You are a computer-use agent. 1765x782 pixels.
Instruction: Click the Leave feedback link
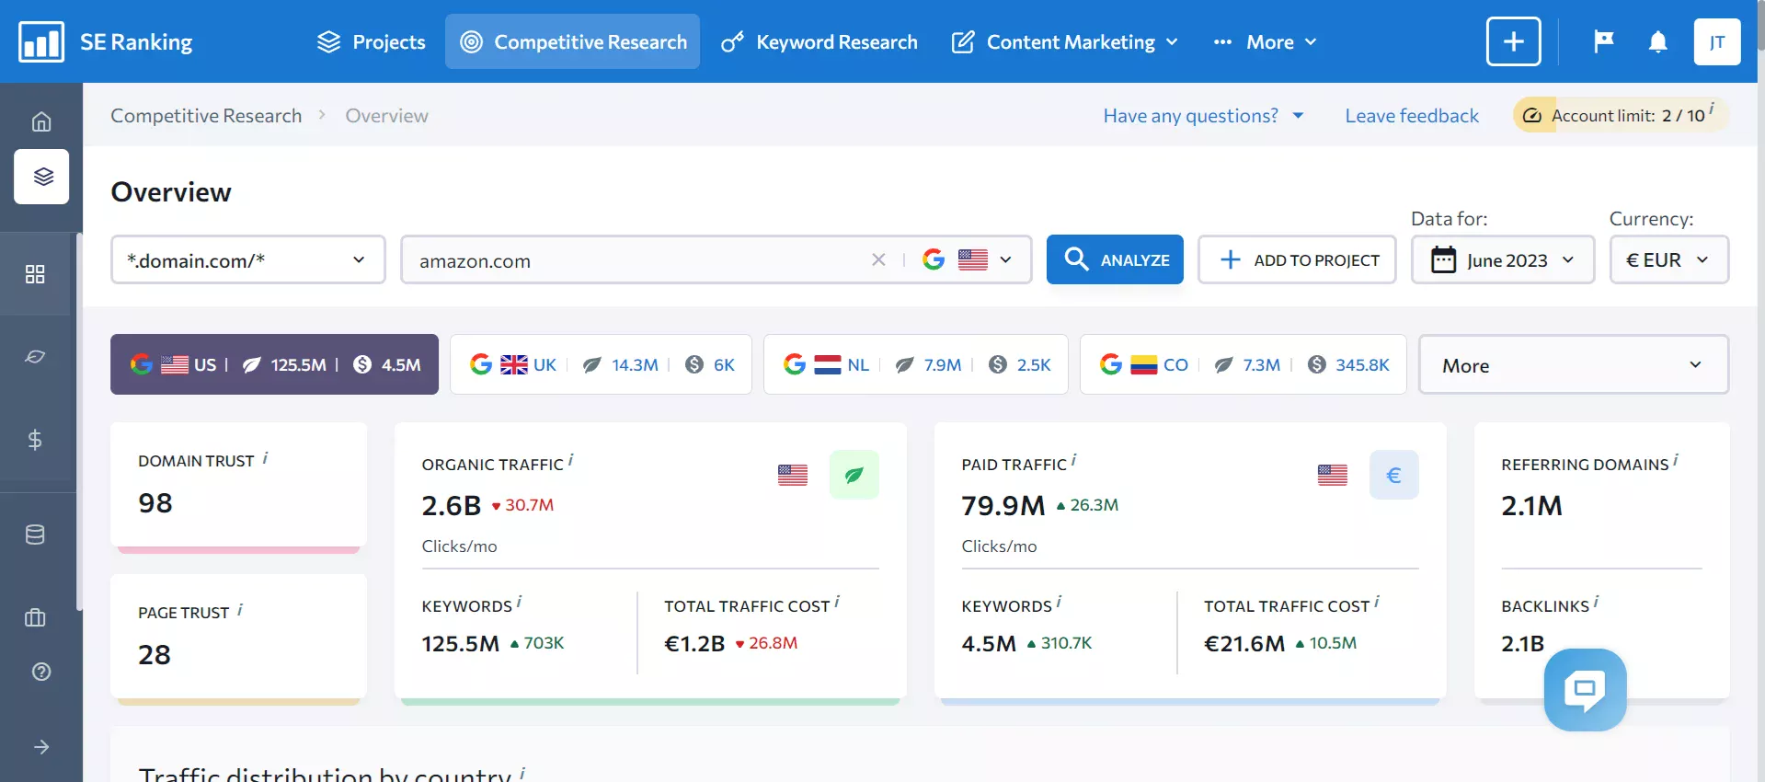click(x=1412, y=116)
